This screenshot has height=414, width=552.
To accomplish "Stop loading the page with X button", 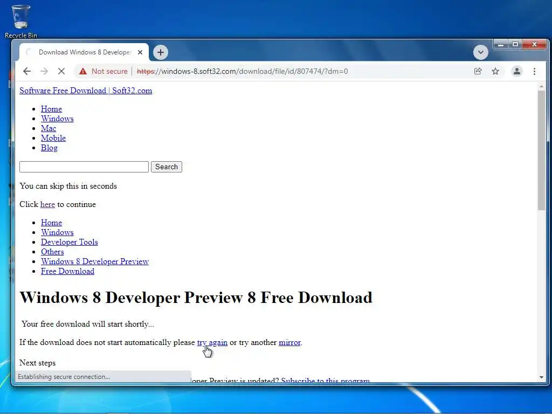I will [61, 71].
